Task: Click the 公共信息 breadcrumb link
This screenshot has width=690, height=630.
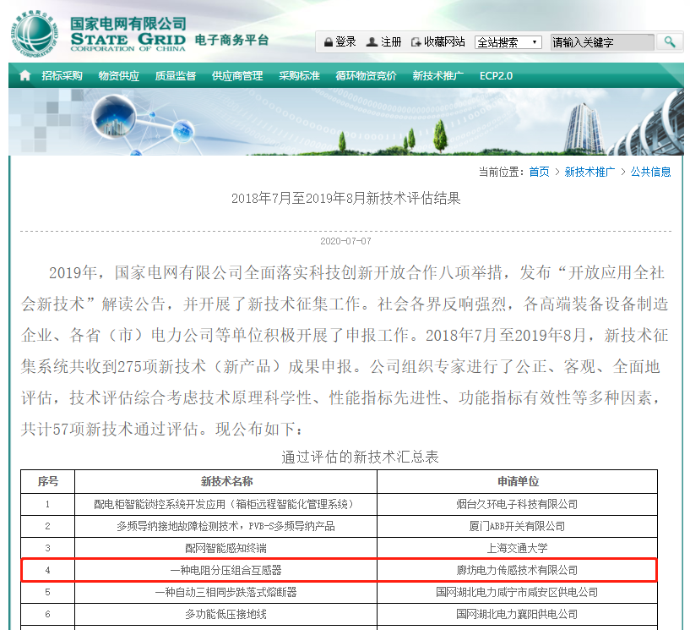Action: click(x=650, y=172)
